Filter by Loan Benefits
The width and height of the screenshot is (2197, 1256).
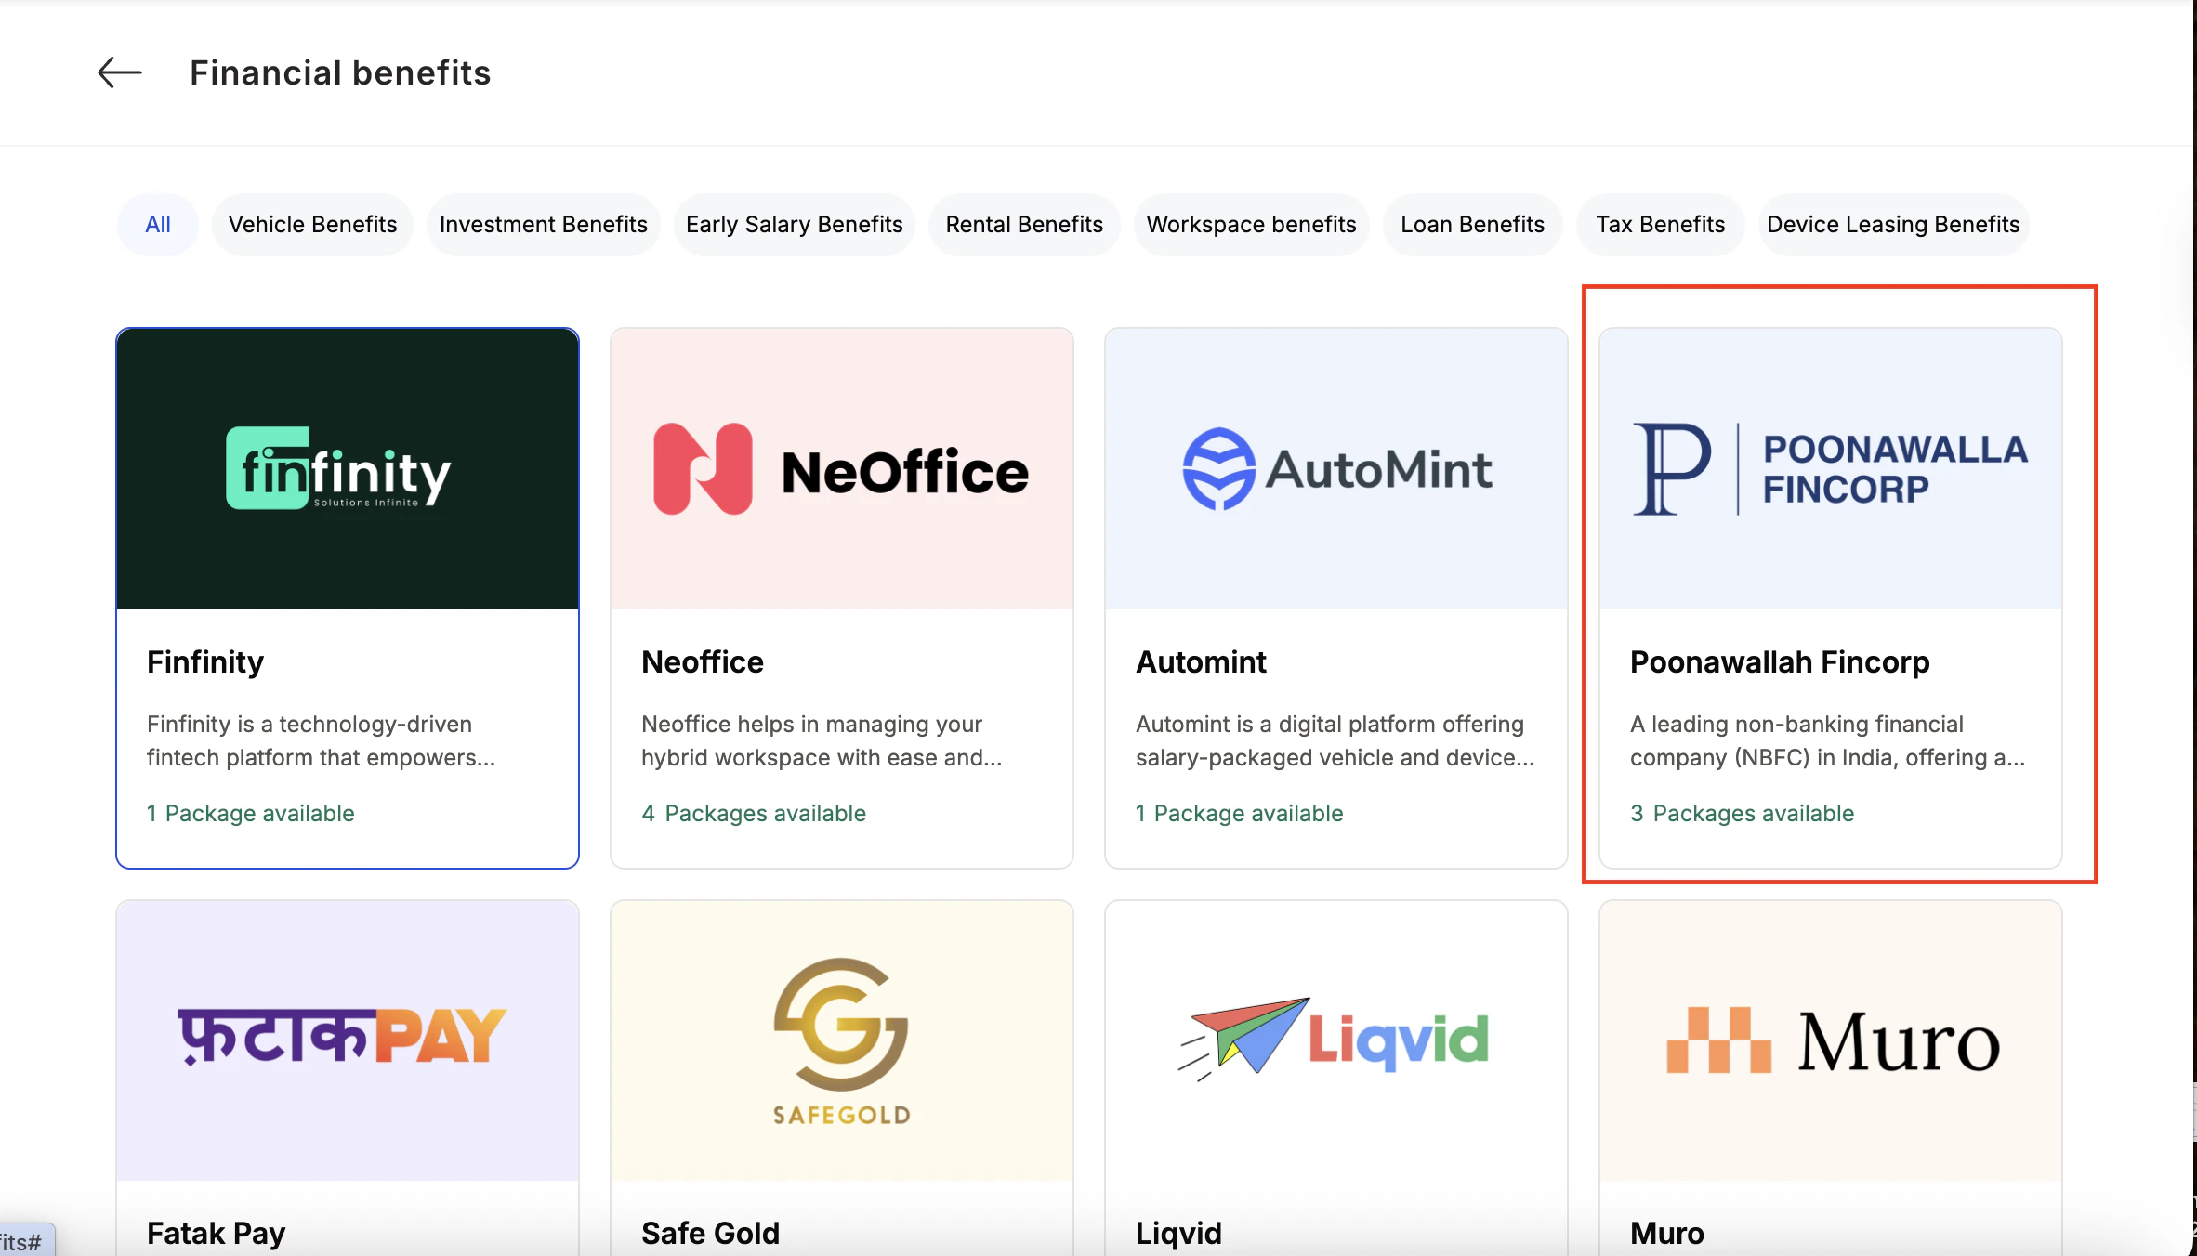pyautogui.click(x=1472, y=225)
